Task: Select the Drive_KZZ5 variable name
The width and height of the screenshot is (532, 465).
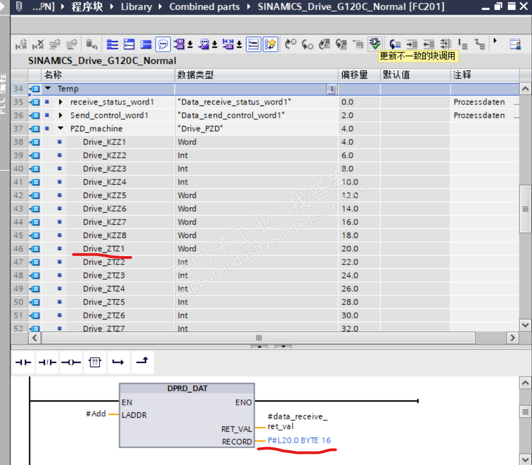Action: [104, 195]
